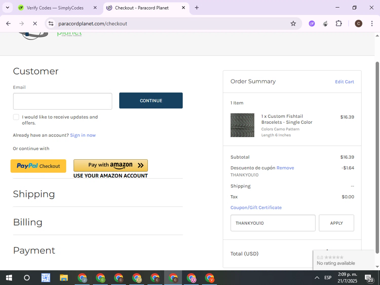380x285 pixels.
Task: Click the discount amount -$1.64
Action: coord(348,168)
